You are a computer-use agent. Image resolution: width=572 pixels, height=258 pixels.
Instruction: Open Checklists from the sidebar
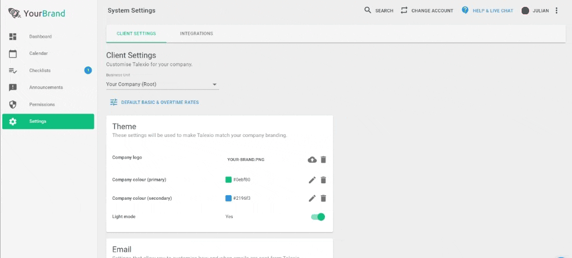pos(48,71)
